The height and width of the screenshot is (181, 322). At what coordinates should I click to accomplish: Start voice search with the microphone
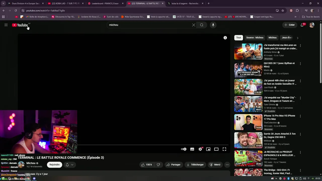click(213, 25)
